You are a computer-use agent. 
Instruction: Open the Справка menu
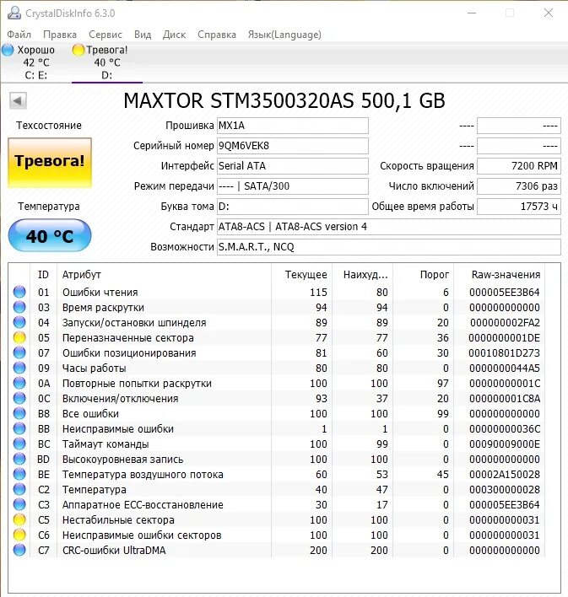217,35
